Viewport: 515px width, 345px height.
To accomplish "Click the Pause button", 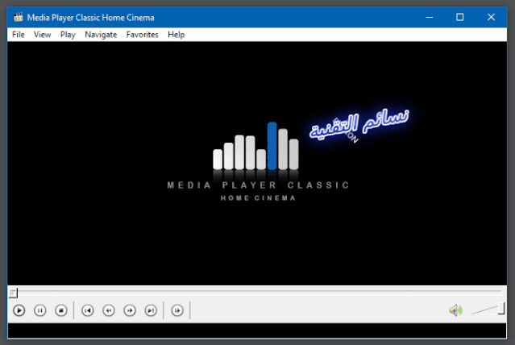I will (x=40, y=310).
